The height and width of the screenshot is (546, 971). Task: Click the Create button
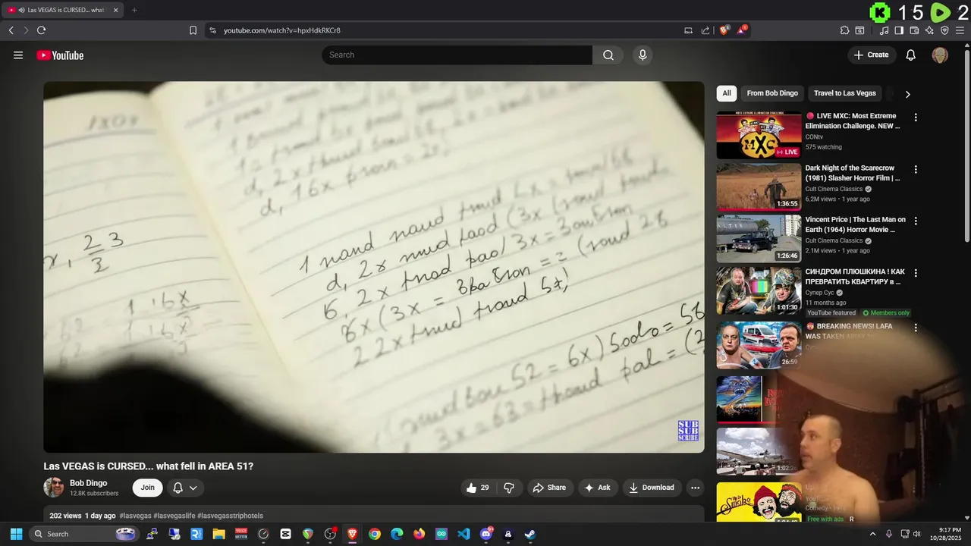click(x=872, y=55)
